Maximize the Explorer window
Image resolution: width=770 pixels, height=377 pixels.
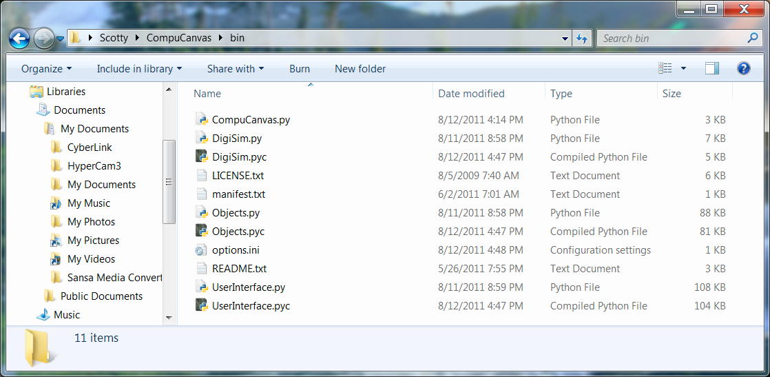pyautogui.click(x=711, y=8)
